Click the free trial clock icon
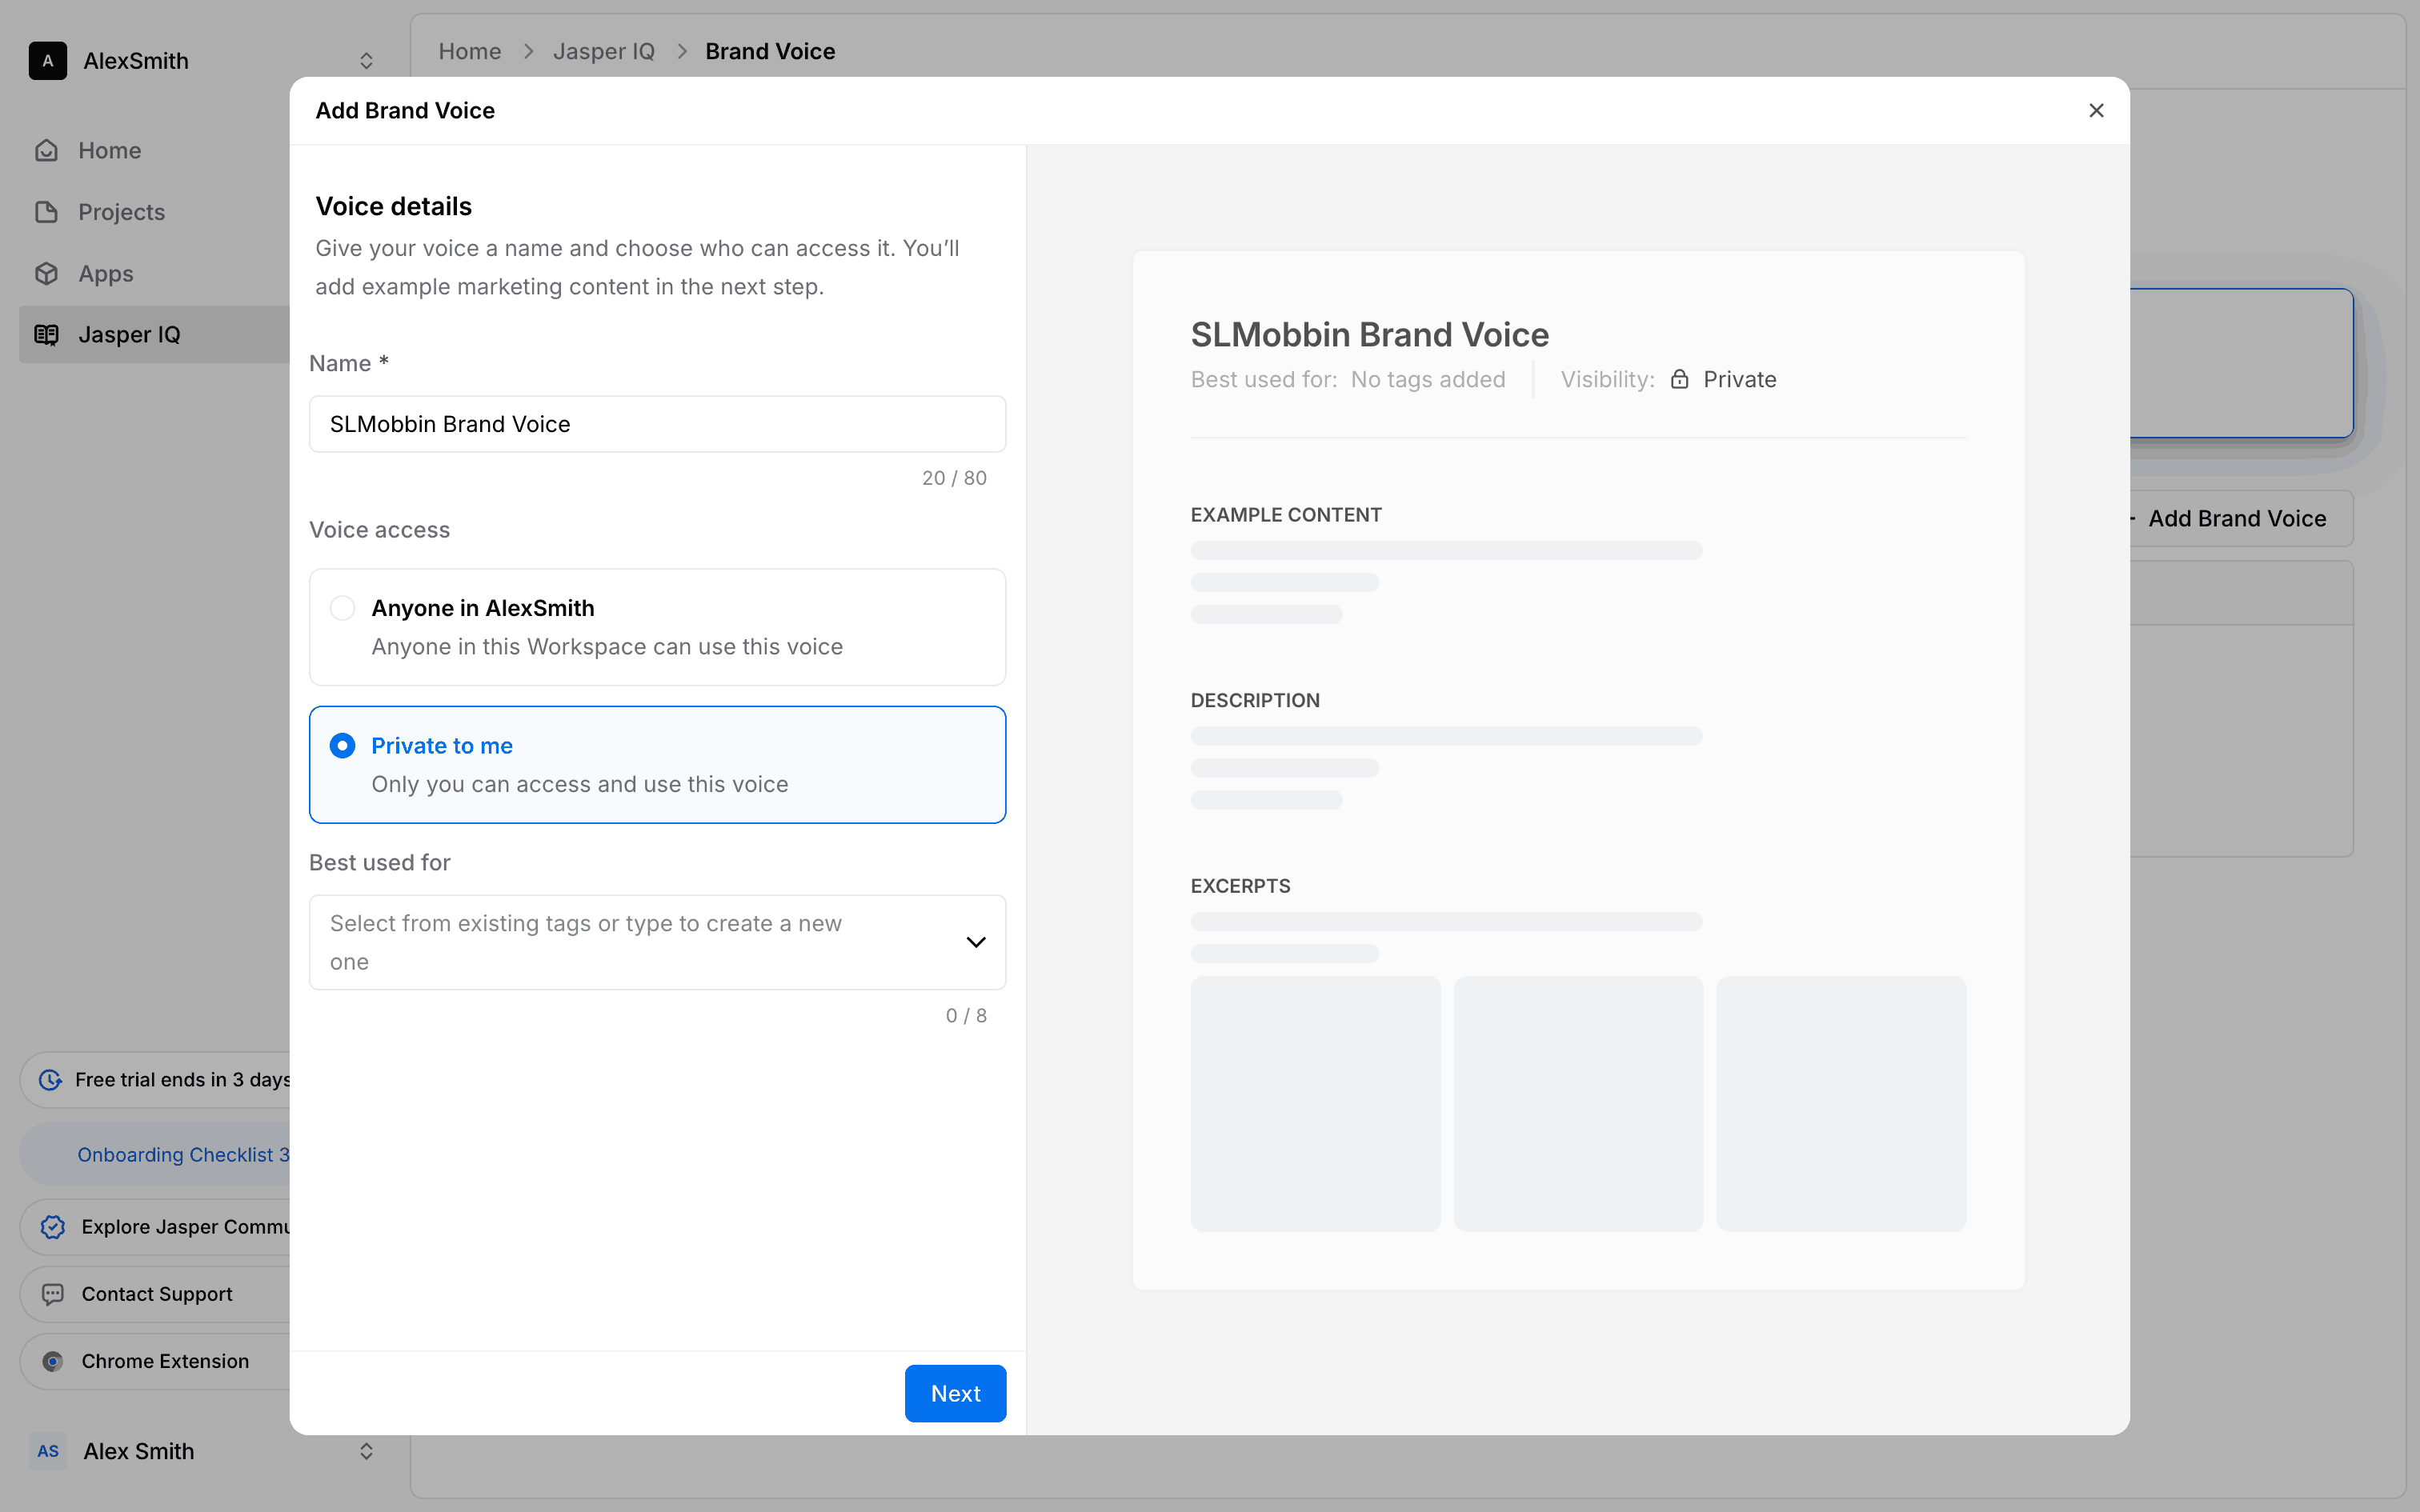2420x1512 pixels. [x=50, y=1080]
